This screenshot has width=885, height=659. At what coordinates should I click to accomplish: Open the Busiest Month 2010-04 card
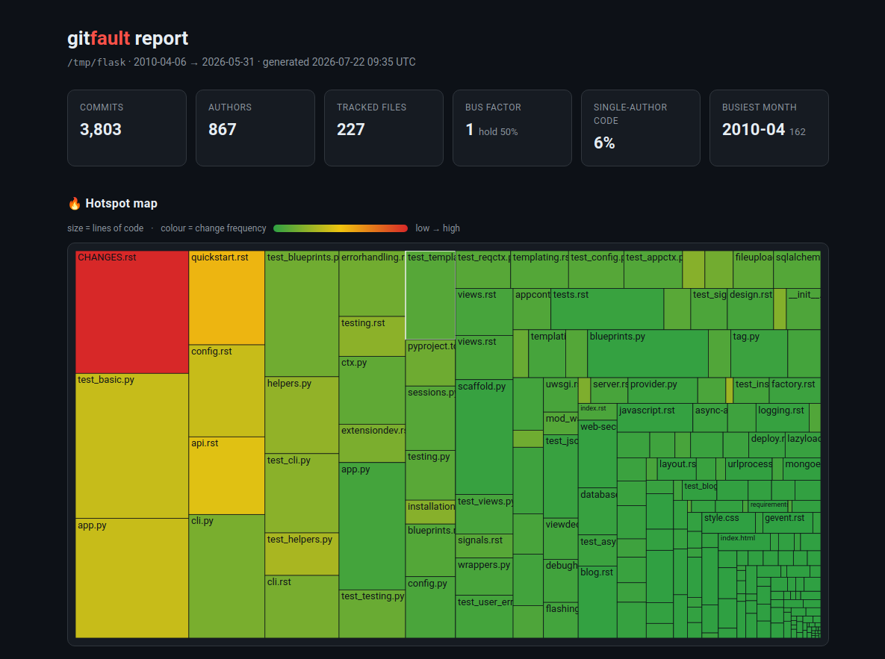768,128
